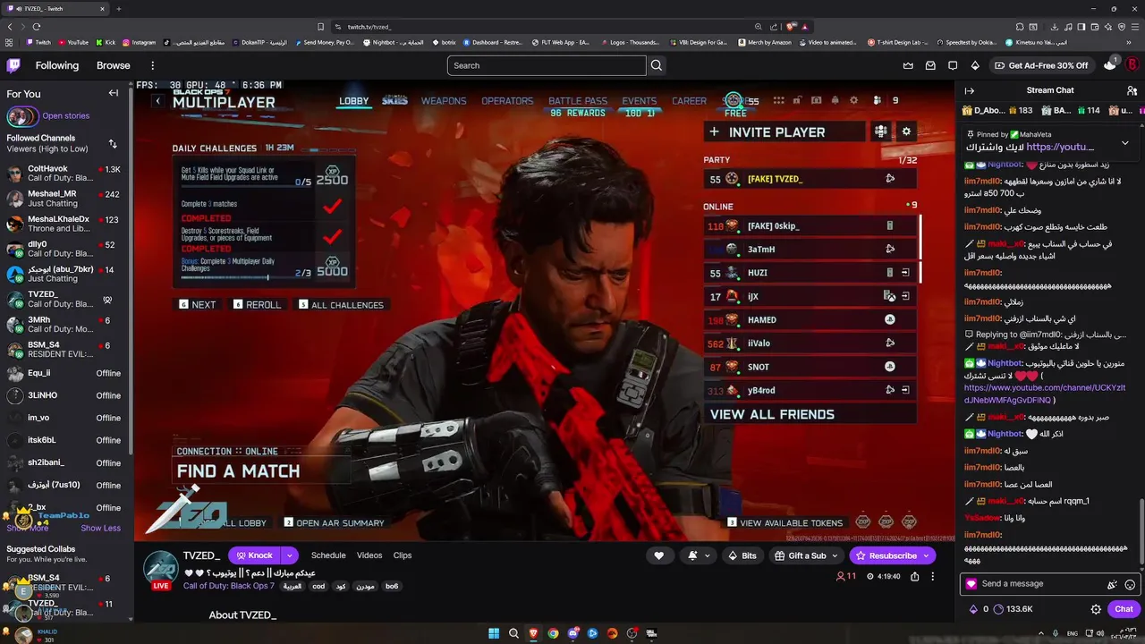Viewport: 1145px width, 644px height.
Task: Open the Nightbot YouTube channel link in chat
Action: (x=1045, y=394)
